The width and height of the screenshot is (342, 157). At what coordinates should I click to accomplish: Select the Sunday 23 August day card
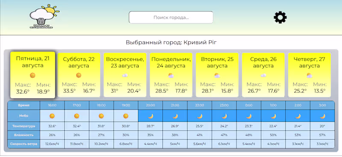[125, 75]
